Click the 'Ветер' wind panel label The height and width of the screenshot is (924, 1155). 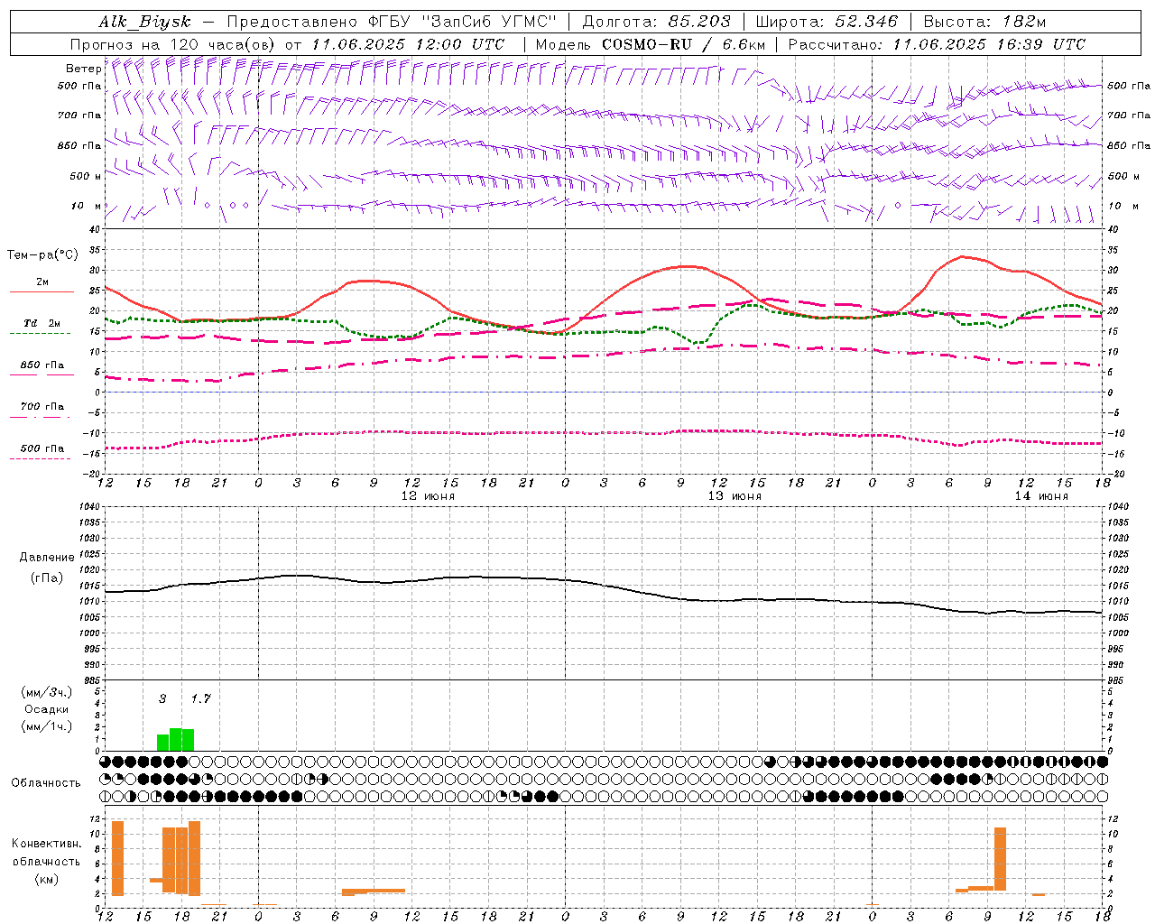tap(83, 69)
